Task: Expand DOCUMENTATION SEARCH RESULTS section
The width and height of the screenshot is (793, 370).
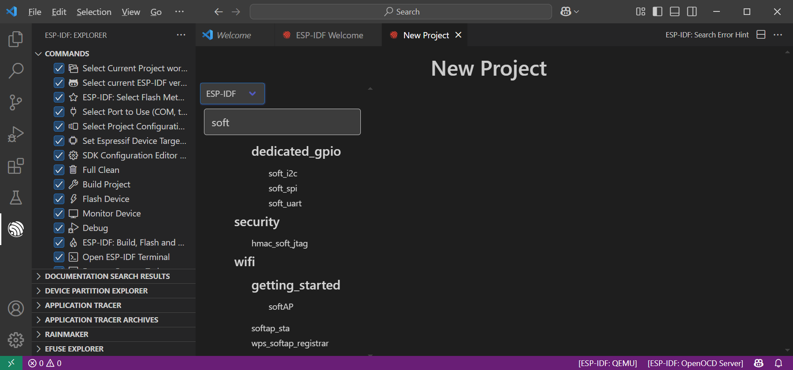Action: click(x=114, y=276)
